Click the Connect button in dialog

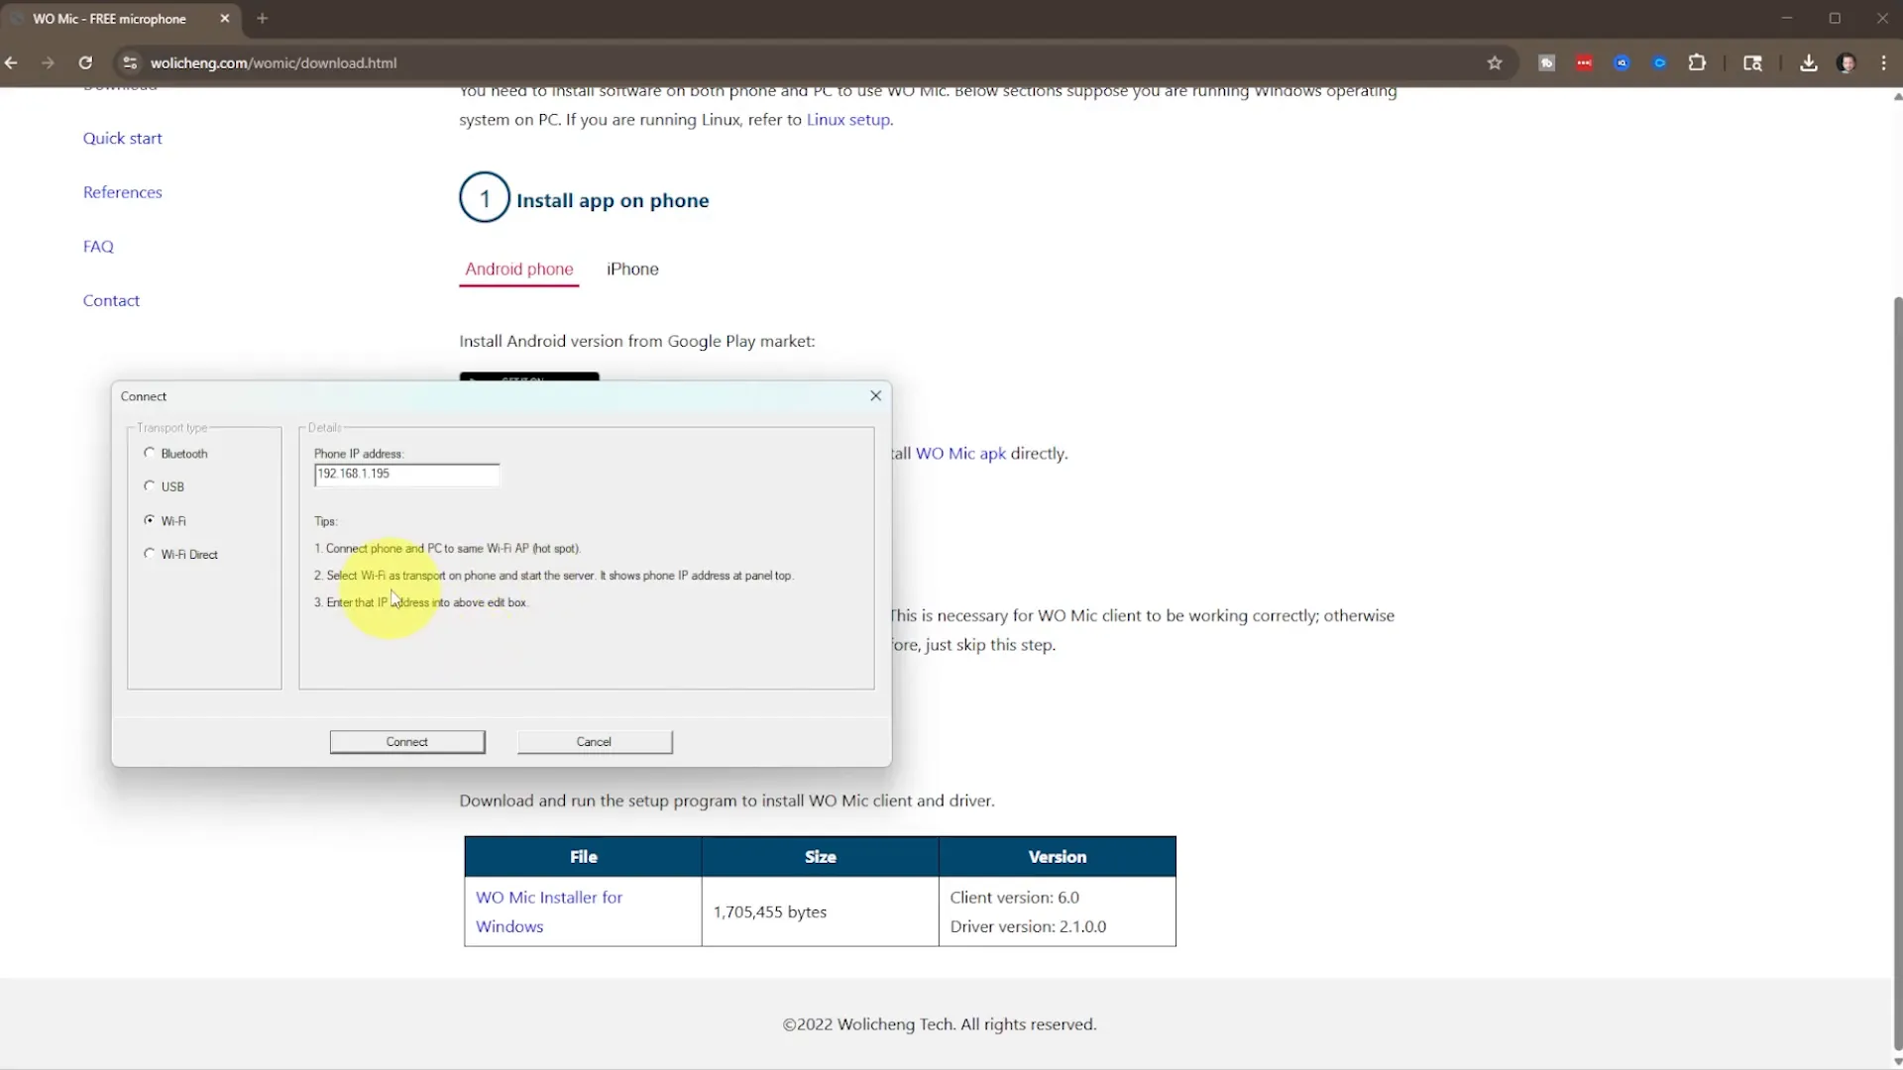(407, 741)
